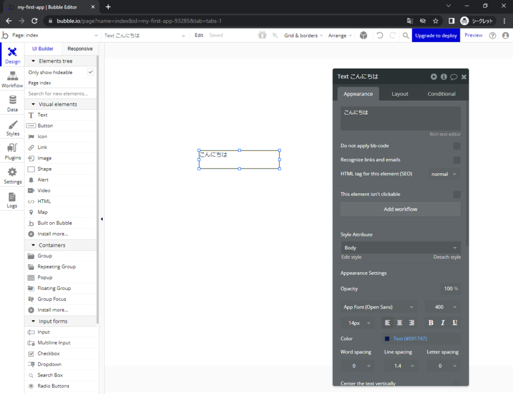This screenshot has height=394, width=513.
Task: Go to Styles in left sidebar
Action: point(13,128)
